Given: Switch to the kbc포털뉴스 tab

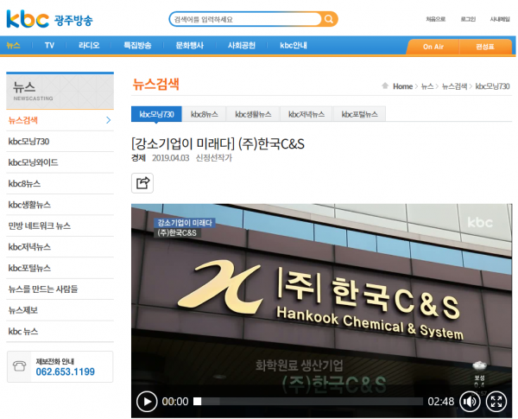Looking at the screenshot, I should 359,114.
